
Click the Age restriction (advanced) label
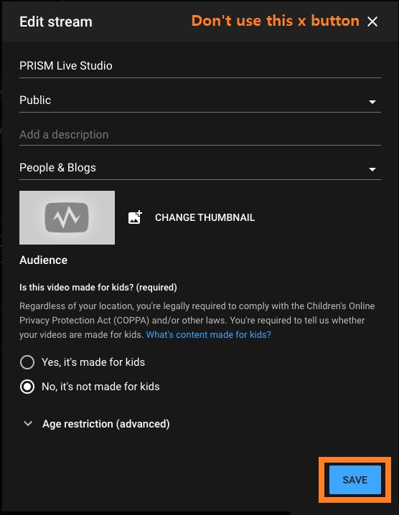(105, 424)
